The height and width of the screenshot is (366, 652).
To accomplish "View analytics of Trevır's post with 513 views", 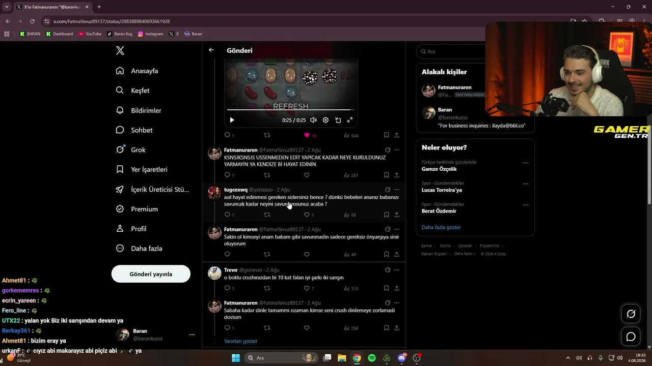I will (x=351, y=288).
